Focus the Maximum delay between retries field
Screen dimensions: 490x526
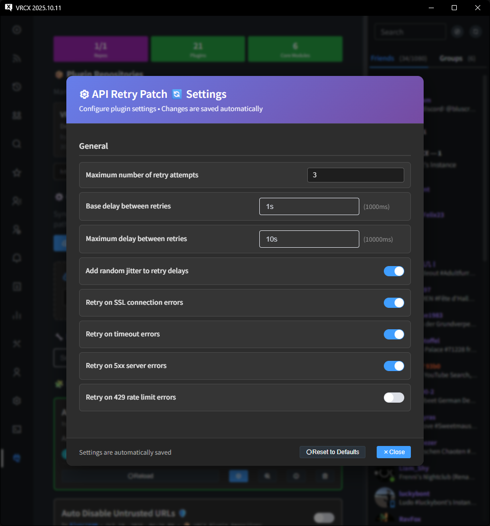309,239
